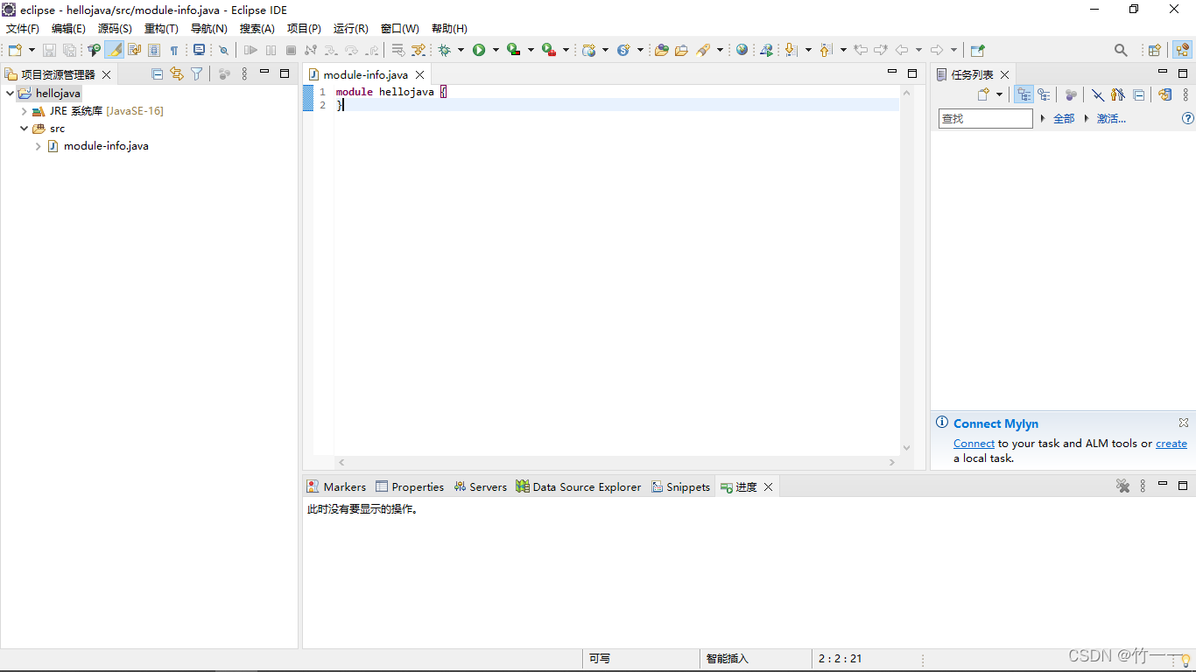The image size is (1196, 672).
Task: Click the New Task icon in Task List
Action: tap(983, 94)
